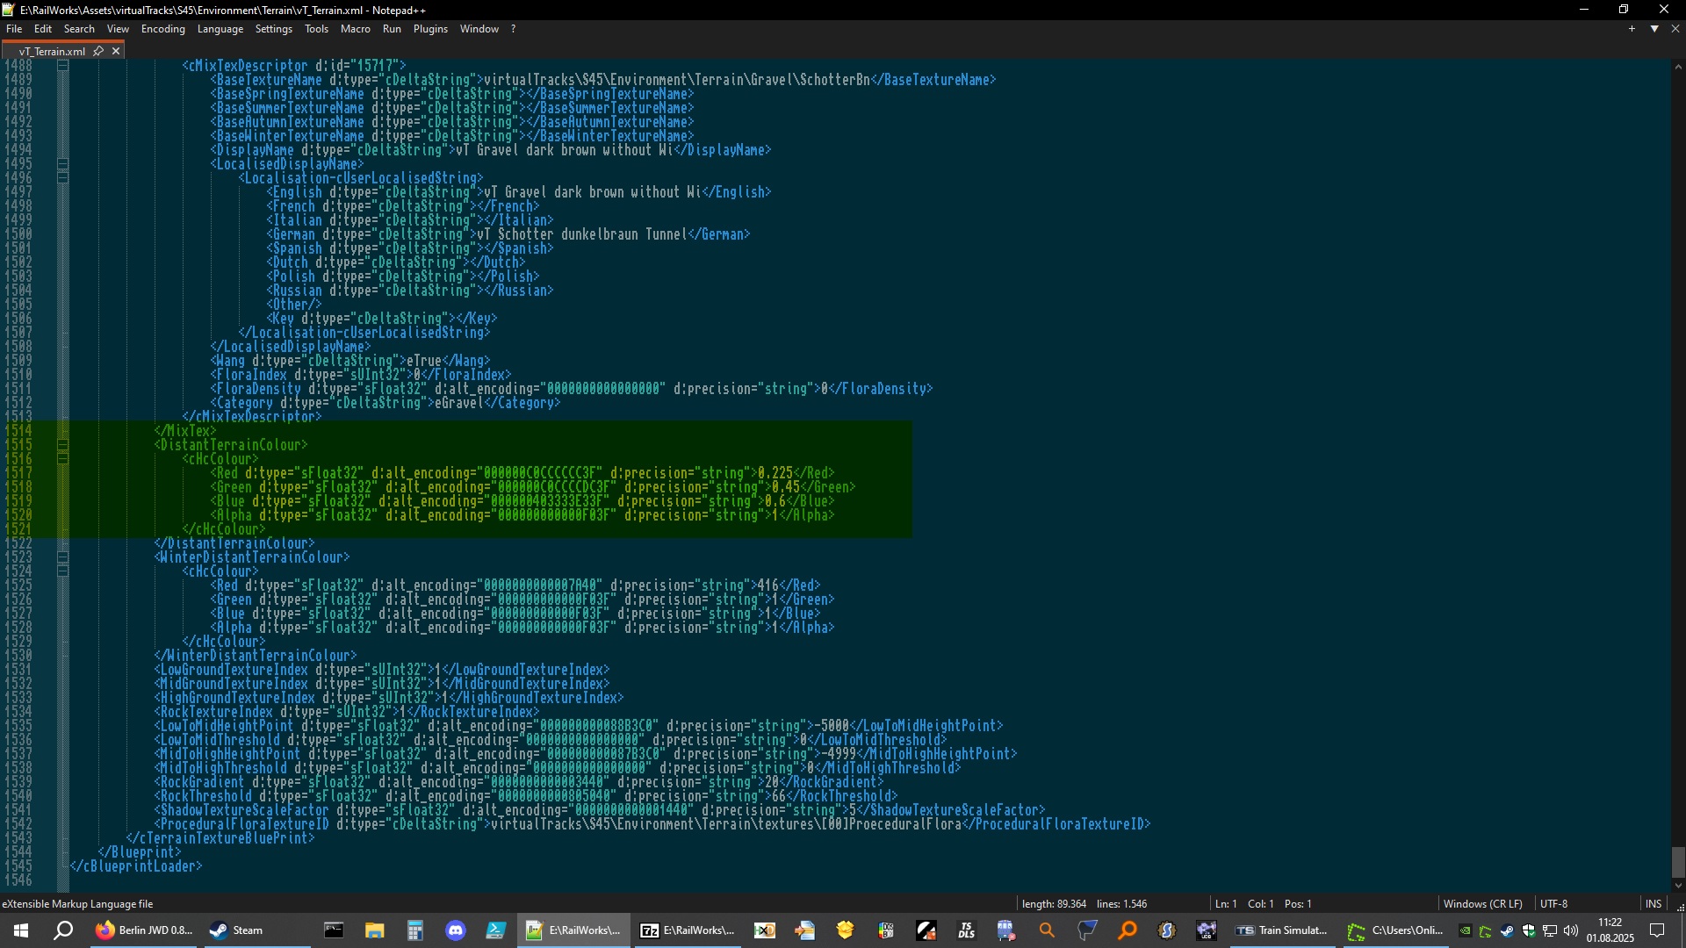
Task: Open the Encoding menu
Action: coord(162,29)
